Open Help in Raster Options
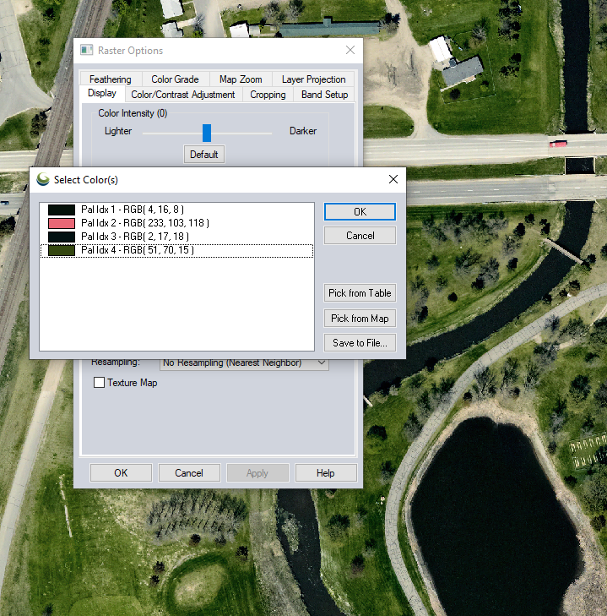The width and height of the screenshot is (607, 616). 326,472
